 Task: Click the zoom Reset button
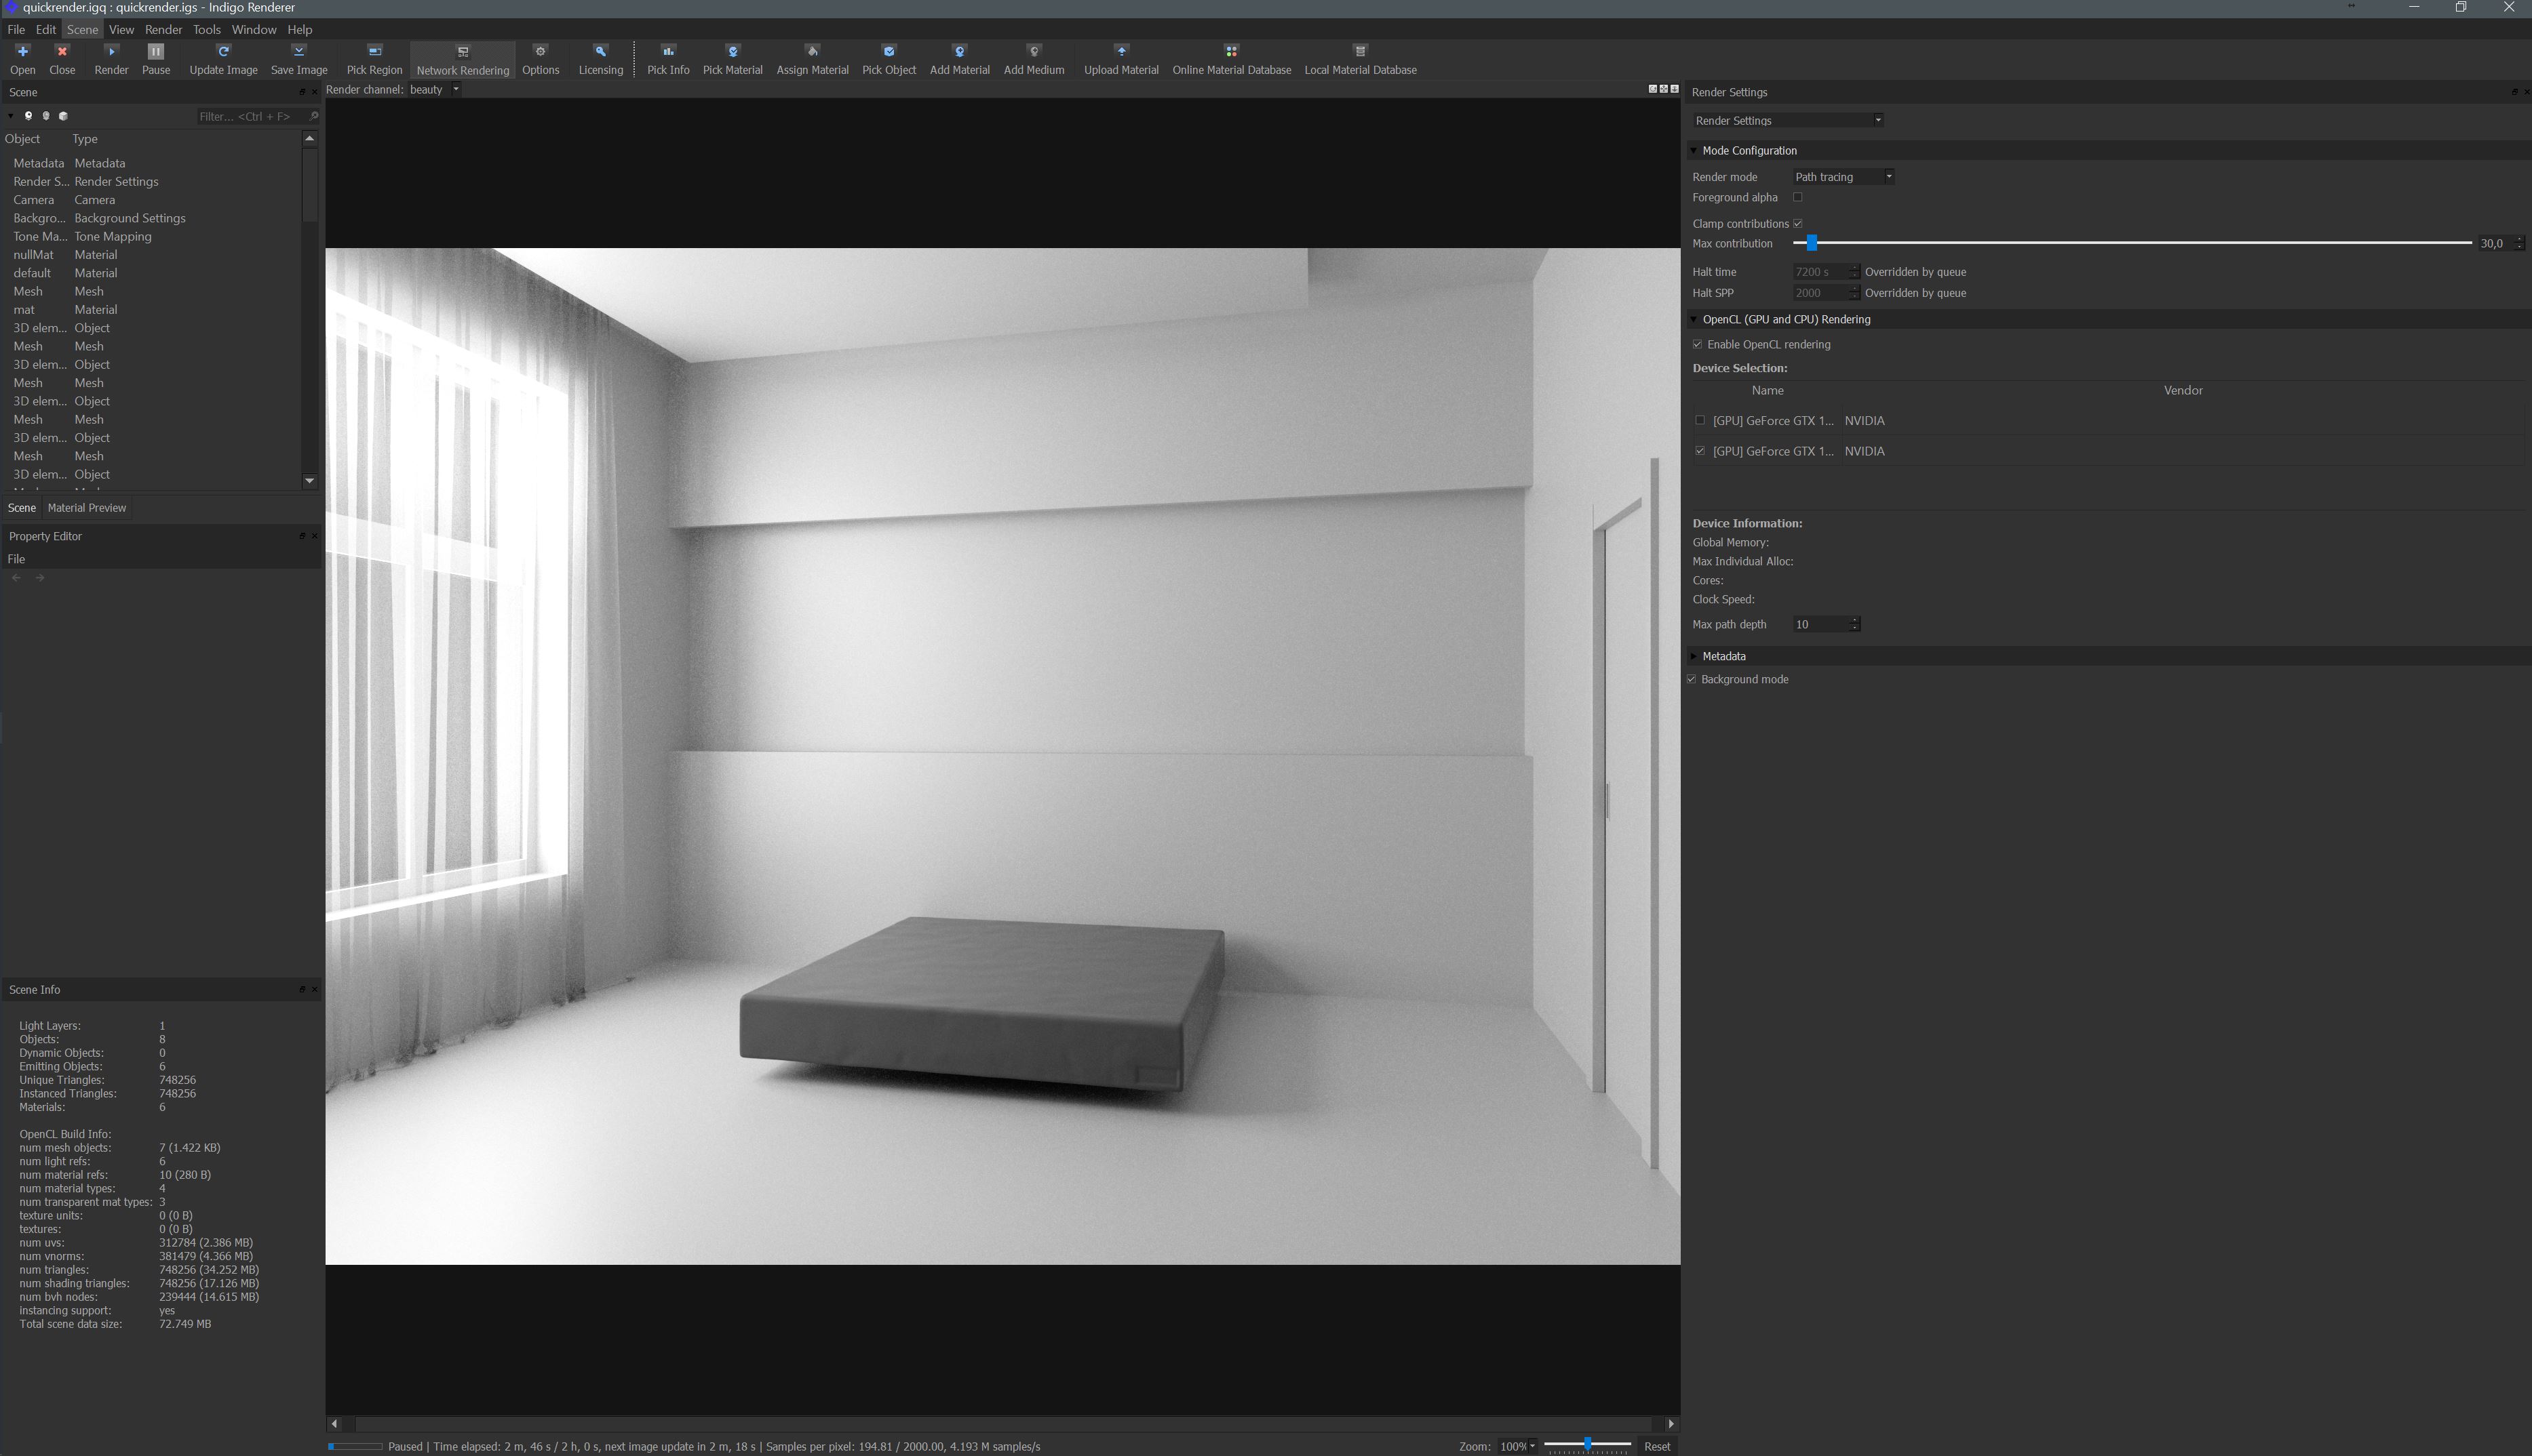point(1656,1446)
